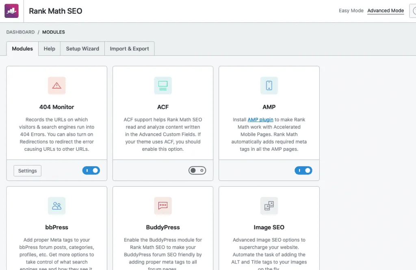Viewport: 416px width, 270px height.
Task: Switch to the Modules tab
Action: 22,48
